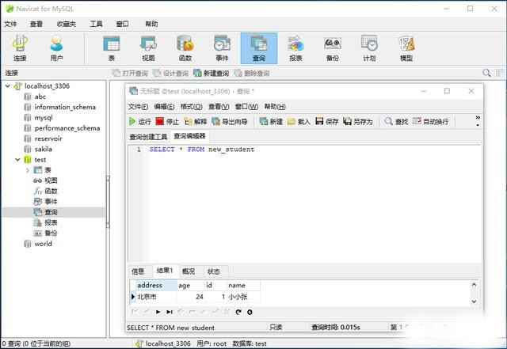Run the query with 运行 button
This screenshot has height=349, width=507.
140,122
